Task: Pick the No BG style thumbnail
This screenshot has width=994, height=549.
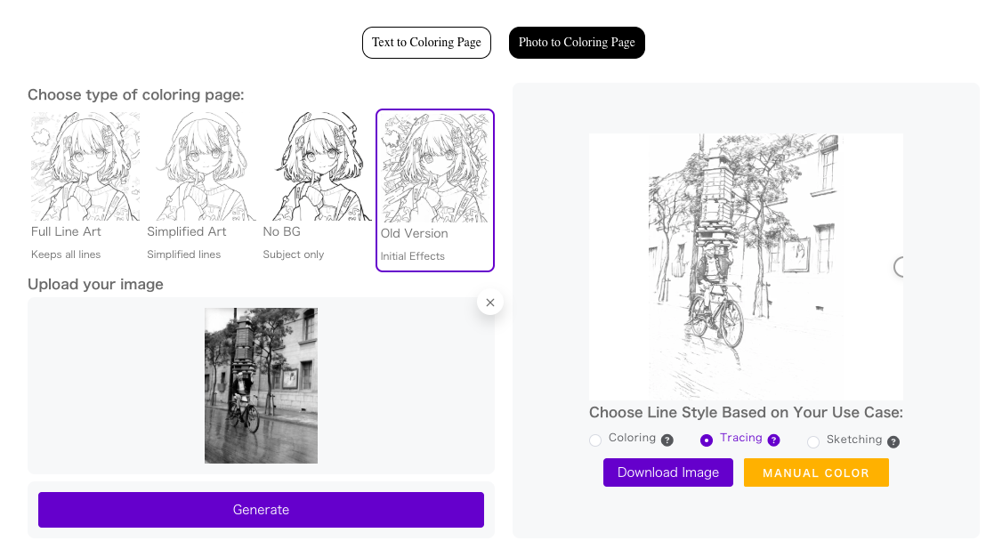Action: click(317, 166)
